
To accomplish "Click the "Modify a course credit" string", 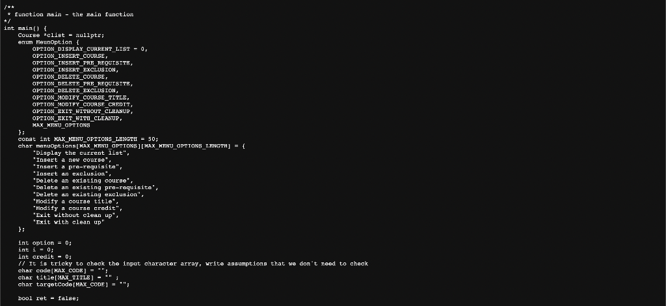I will point(77,209).
